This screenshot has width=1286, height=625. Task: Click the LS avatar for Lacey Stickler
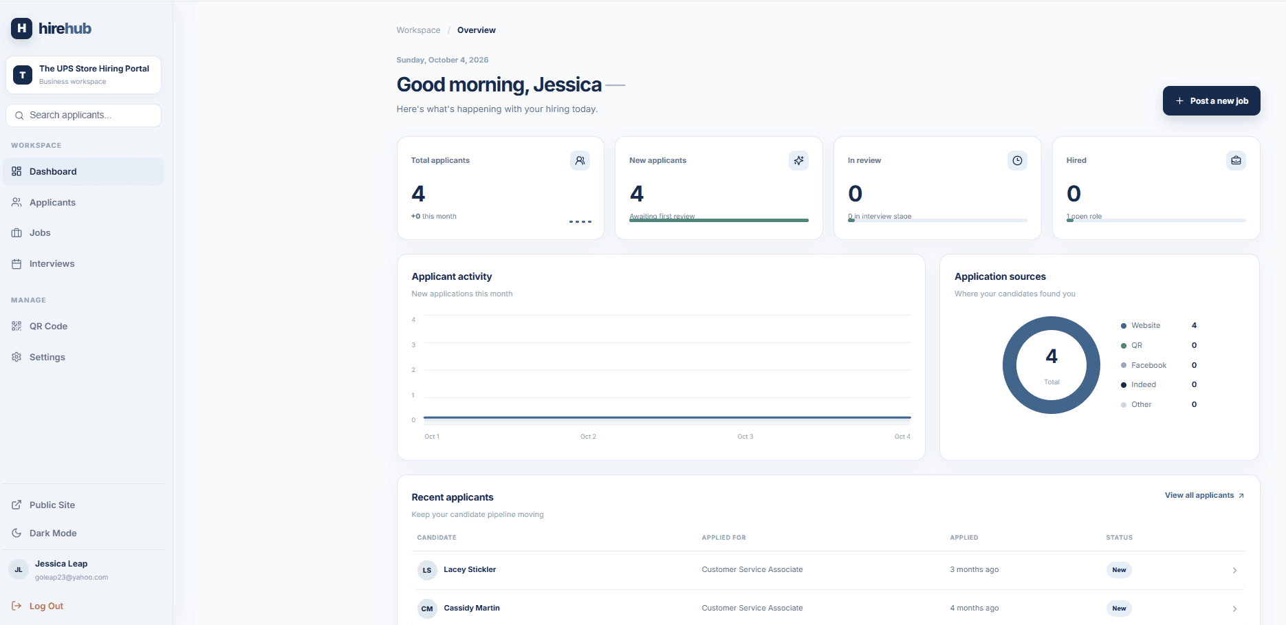(x=427, y=570)
